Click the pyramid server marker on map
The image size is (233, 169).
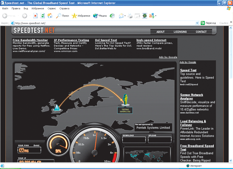point(57,108)
